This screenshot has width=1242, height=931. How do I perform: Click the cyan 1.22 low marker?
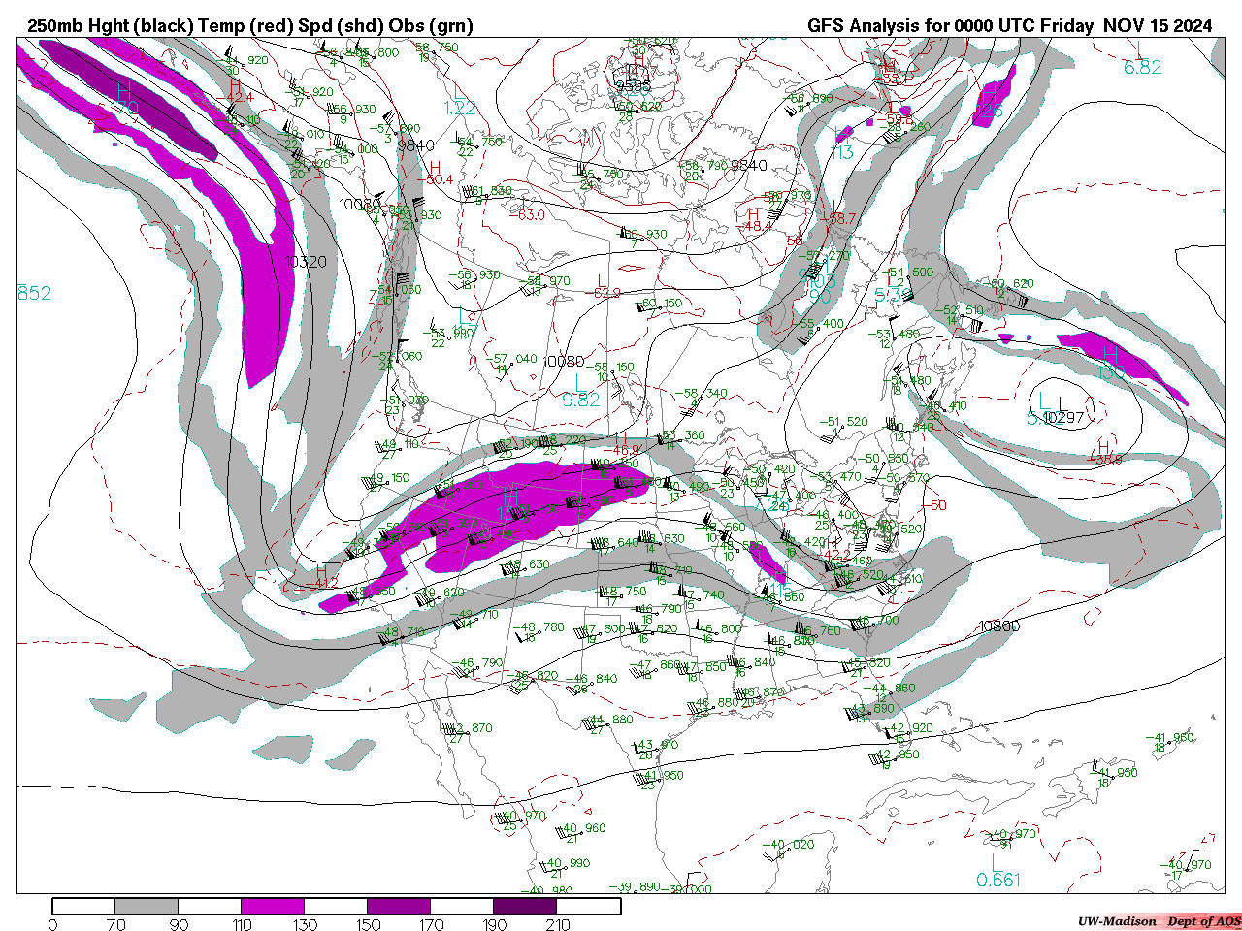pos(459,109)
